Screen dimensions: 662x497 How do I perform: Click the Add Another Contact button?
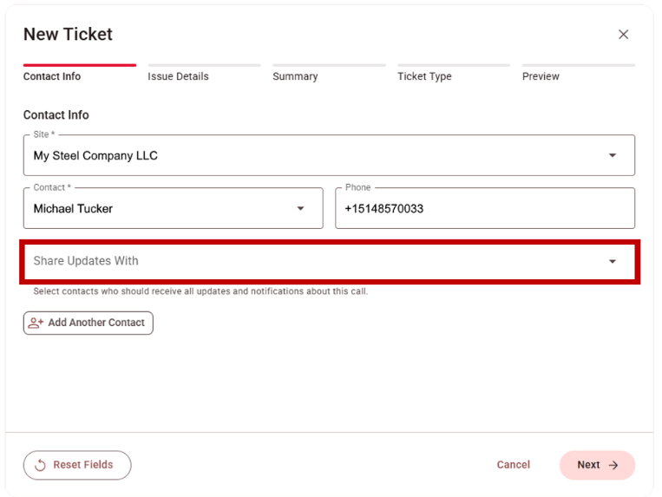pyautogui.click(x=88, y=323)
